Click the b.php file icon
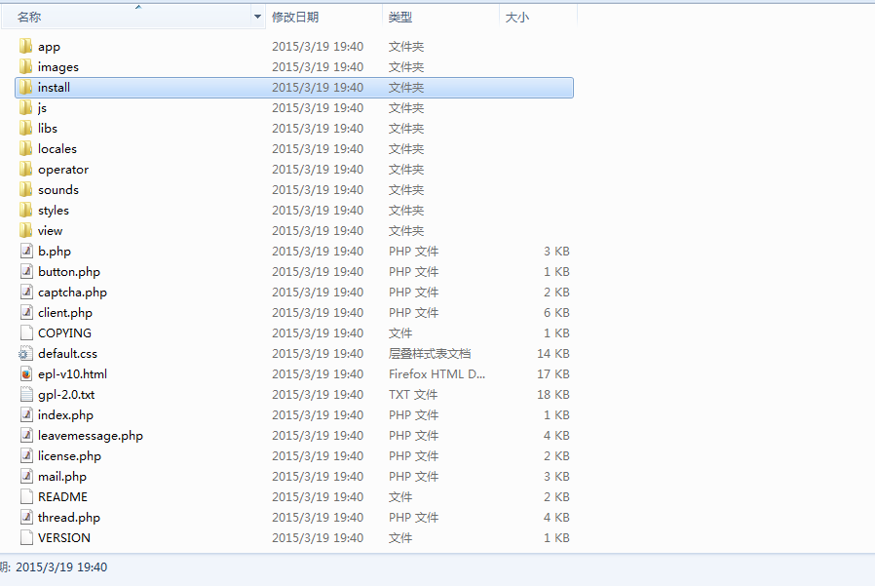Image resolution: width=875 pixels, height=586 pixels. [26, 251]
